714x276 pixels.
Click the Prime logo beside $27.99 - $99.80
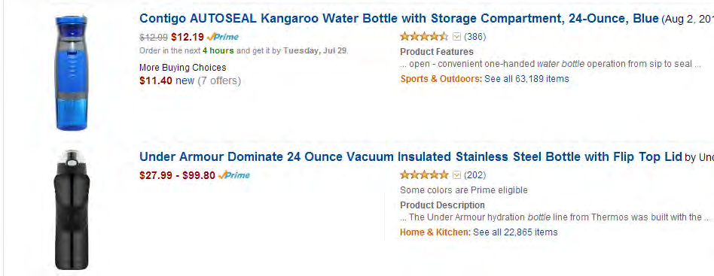pos(233,175)
